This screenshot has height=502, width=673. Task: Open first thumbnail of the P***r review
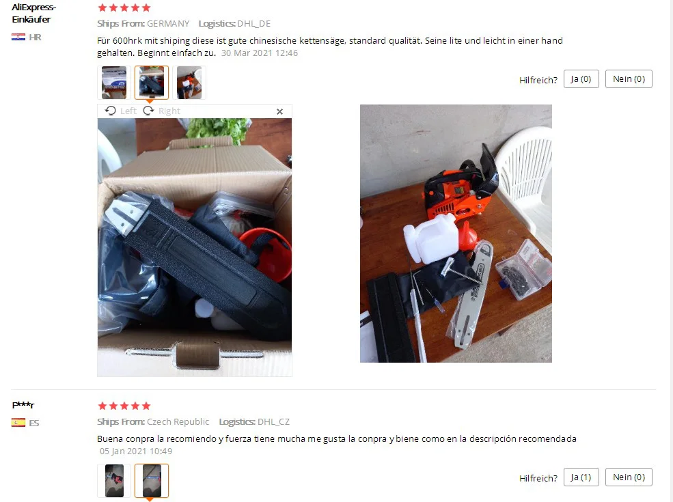(x=113, y=481)
